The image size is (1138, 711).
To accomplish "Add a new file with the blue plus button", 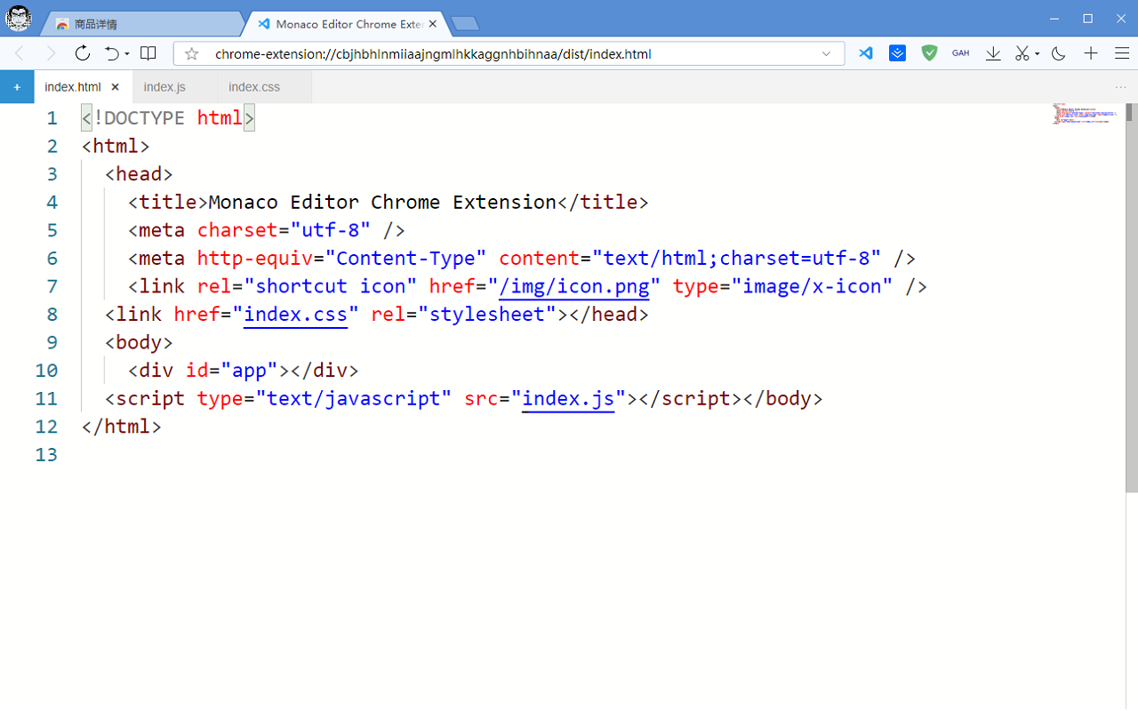I will (x=17, y=87).
